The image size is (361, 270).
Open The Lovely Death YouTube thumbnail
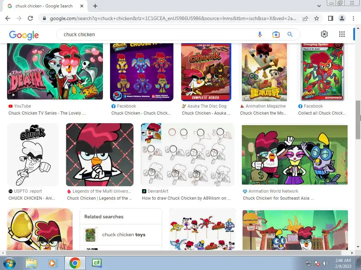click(x=55, y=71)
